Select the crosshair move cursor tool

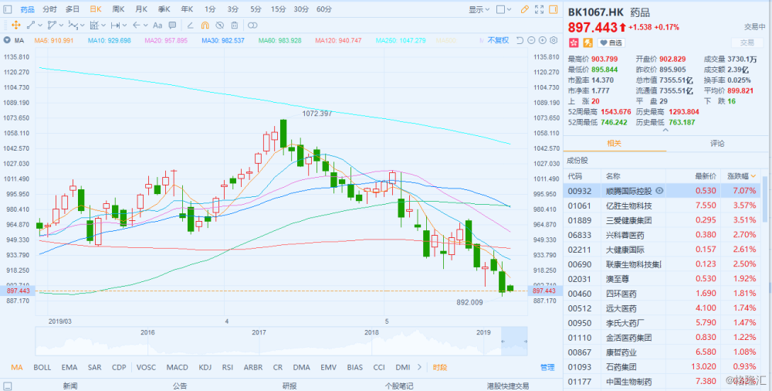tap(15, 25)
